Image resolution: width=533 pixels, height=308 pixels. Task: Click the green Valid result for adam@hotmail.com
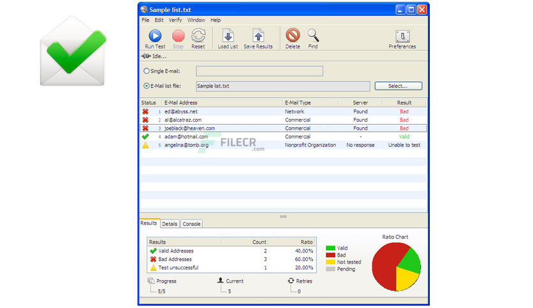pyautogui.click(x=404, y=136)
